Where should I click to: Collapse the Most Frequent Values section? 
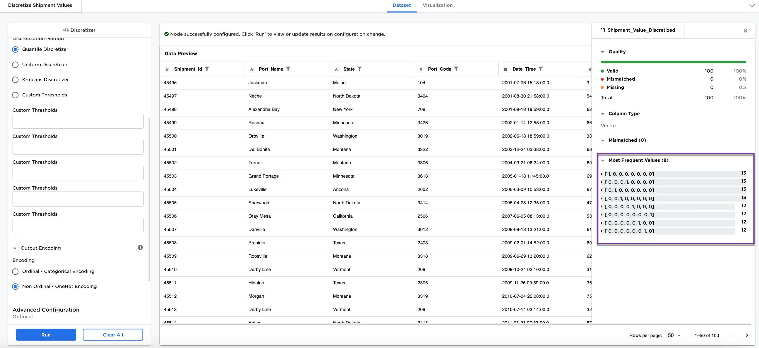click(603, 160)
